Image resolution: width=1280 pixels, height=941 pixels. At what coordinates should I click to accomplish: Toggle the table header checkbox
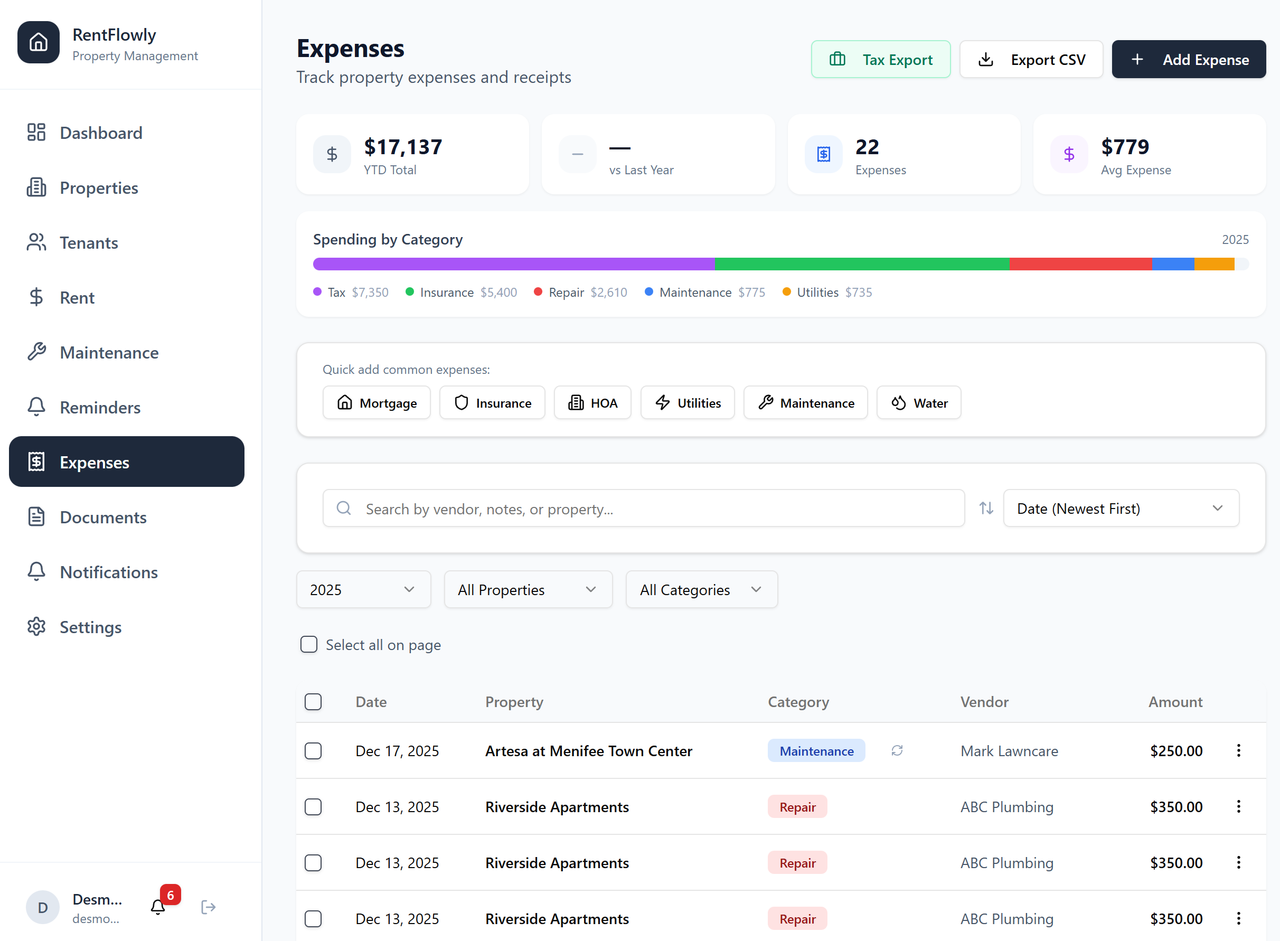click(313, 701)
